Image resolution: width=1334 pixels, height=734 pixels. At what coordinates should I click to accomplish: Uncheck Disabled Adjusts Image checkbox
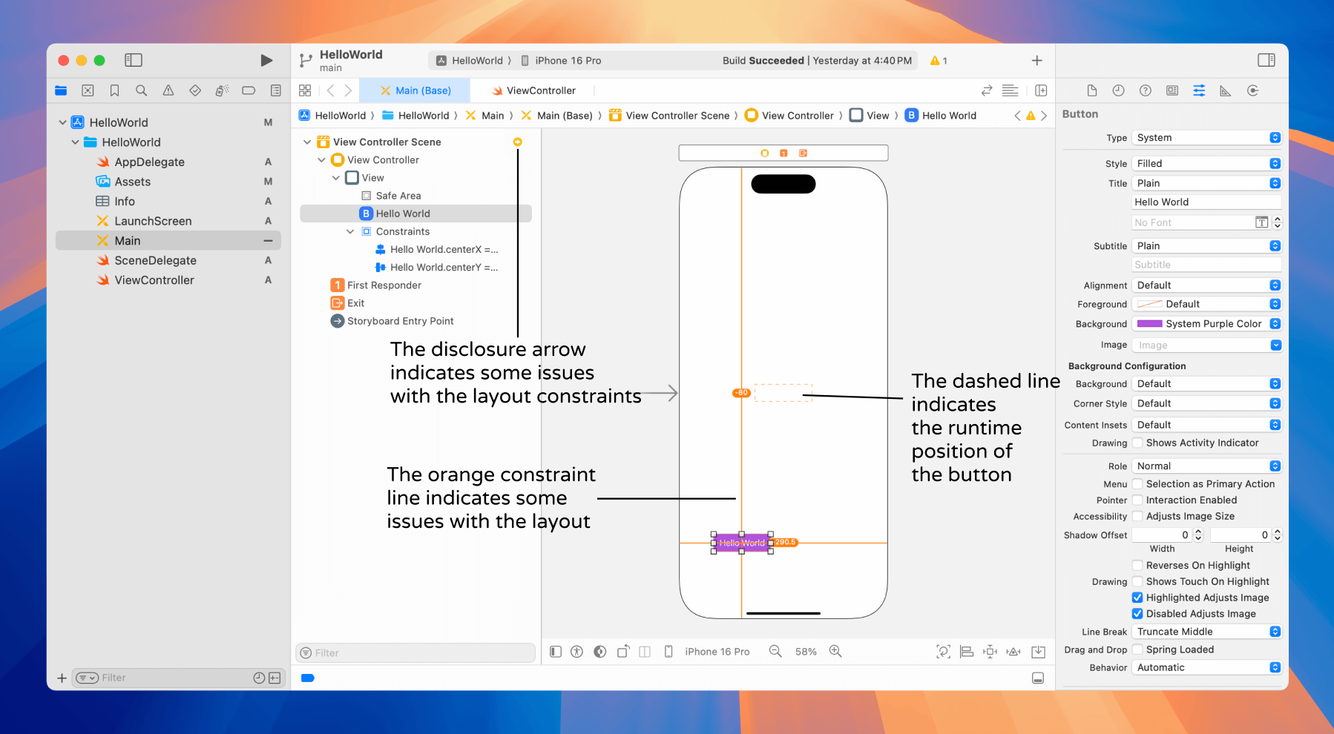pos(1137,613)
